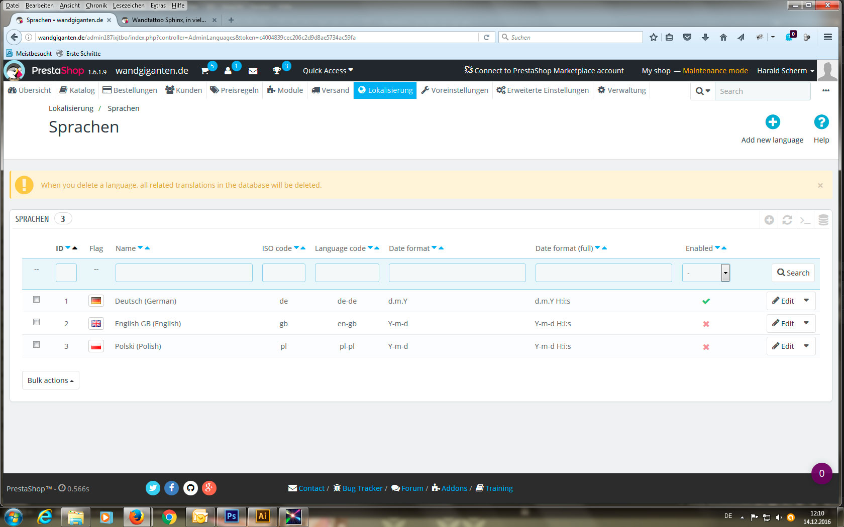Open the Bestellungen menu
Image resolution: width=844 pixels, height=527 pixels.
(x=130, y=90)
